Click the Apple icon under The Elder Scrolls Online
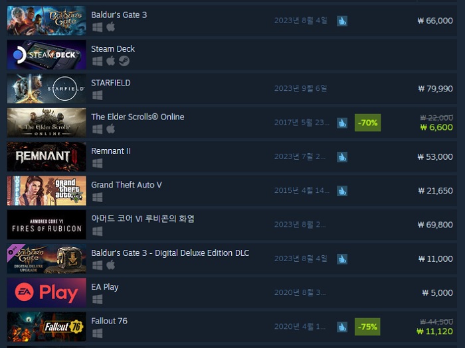 (x=111, y=129)
